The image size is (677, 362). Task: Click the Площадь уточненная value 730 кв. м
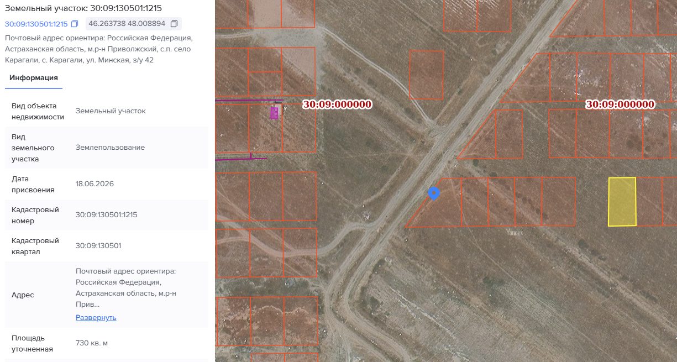(92, 343)
